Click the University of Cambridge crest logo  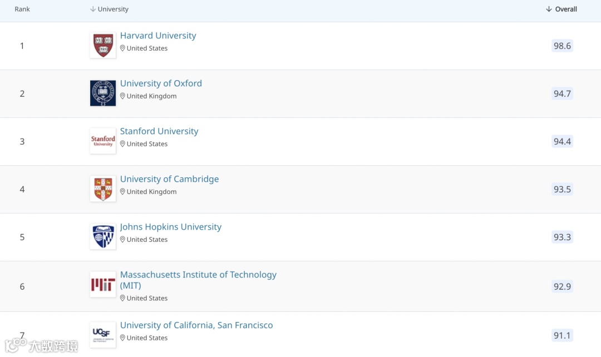(x=103, y=189)
